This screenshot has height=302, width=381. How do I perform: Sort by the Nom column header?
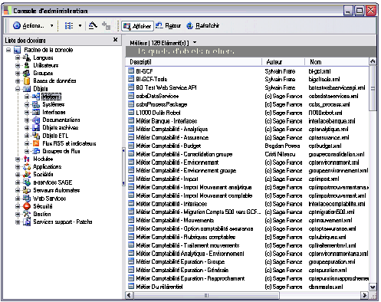coord(337,62)
